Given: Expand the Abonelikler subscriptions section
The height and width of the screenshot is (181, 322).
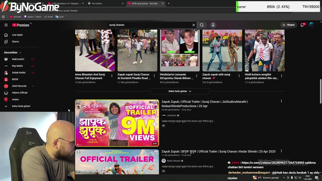Looking at the screenshot, I should click(13, 53).
